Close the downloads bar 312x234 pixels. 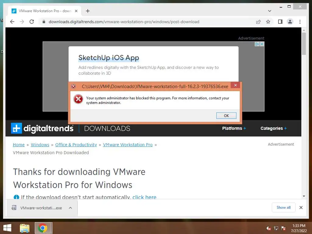coord(301,207)
